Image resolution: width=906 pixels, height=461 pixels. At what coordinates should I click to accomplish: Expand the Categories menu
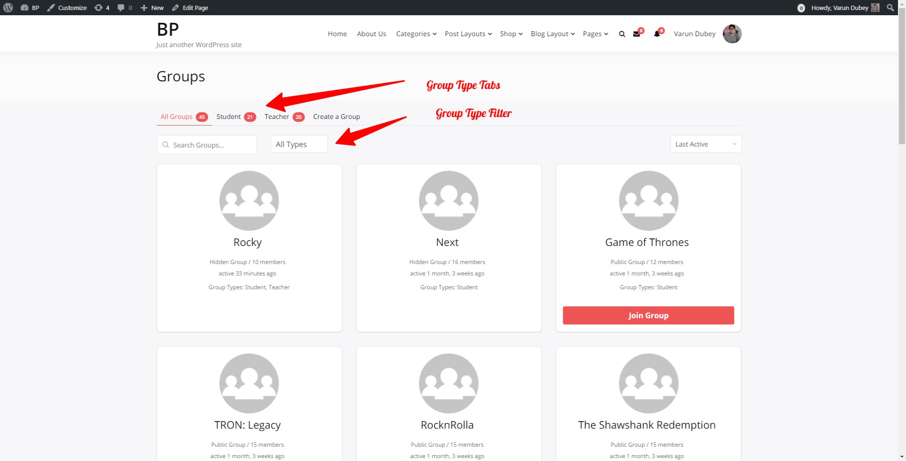click(416, 34)
